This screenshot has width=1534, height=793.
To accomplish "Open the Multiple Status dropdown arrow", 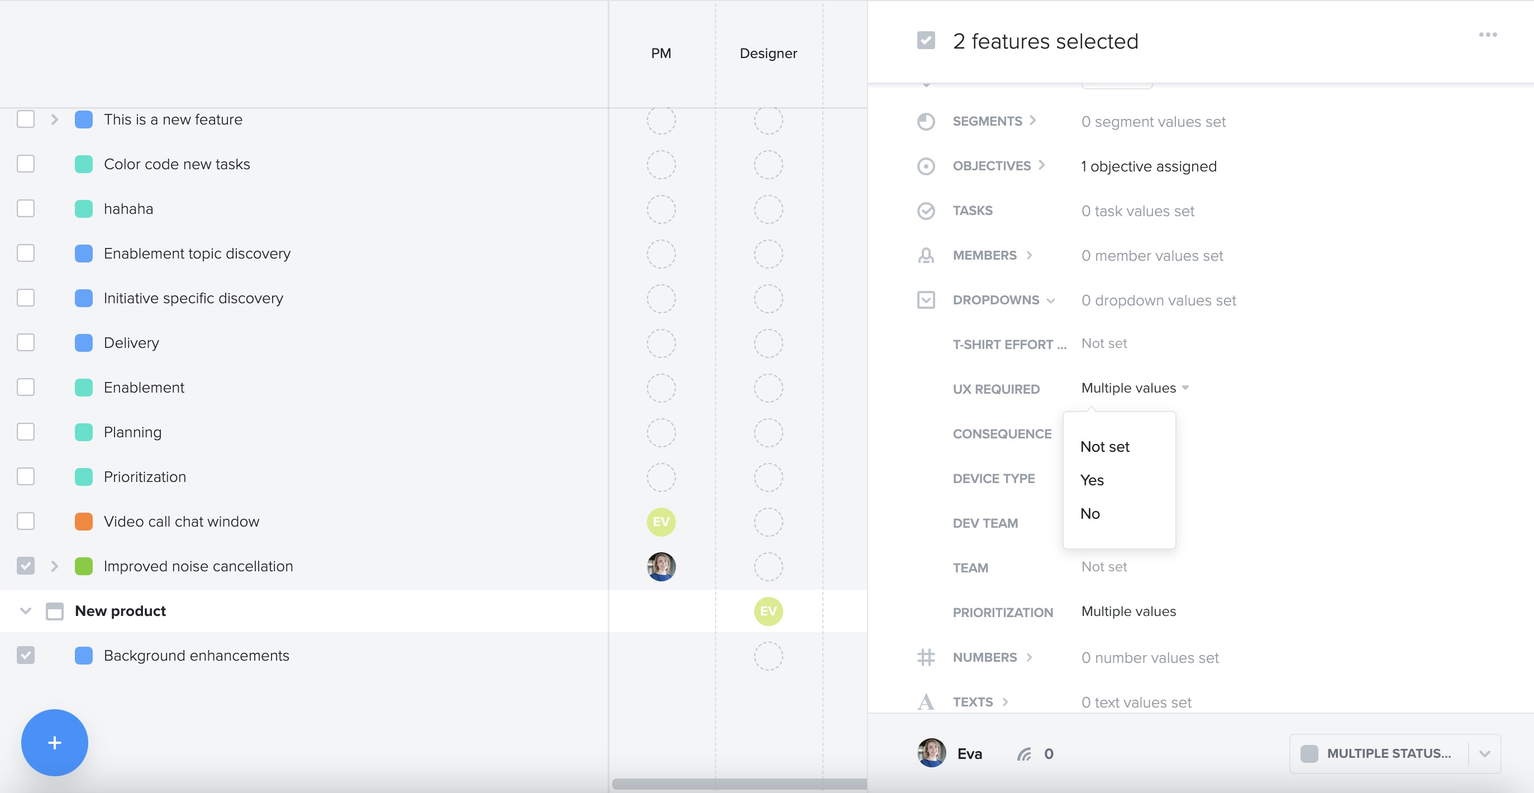I will pyautogui.click(x=1485, y=754).
